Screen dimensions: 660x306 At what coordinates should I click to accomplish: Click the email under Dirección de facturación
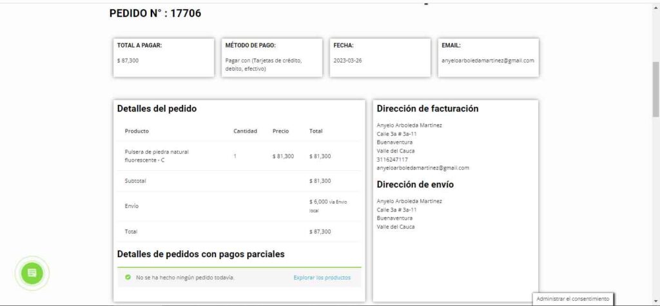point(423,167)
